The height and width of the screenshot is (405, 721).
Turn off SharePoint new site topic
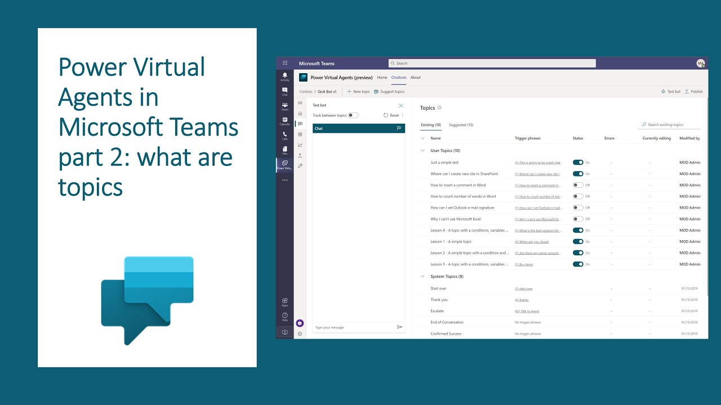coord(578,174)
